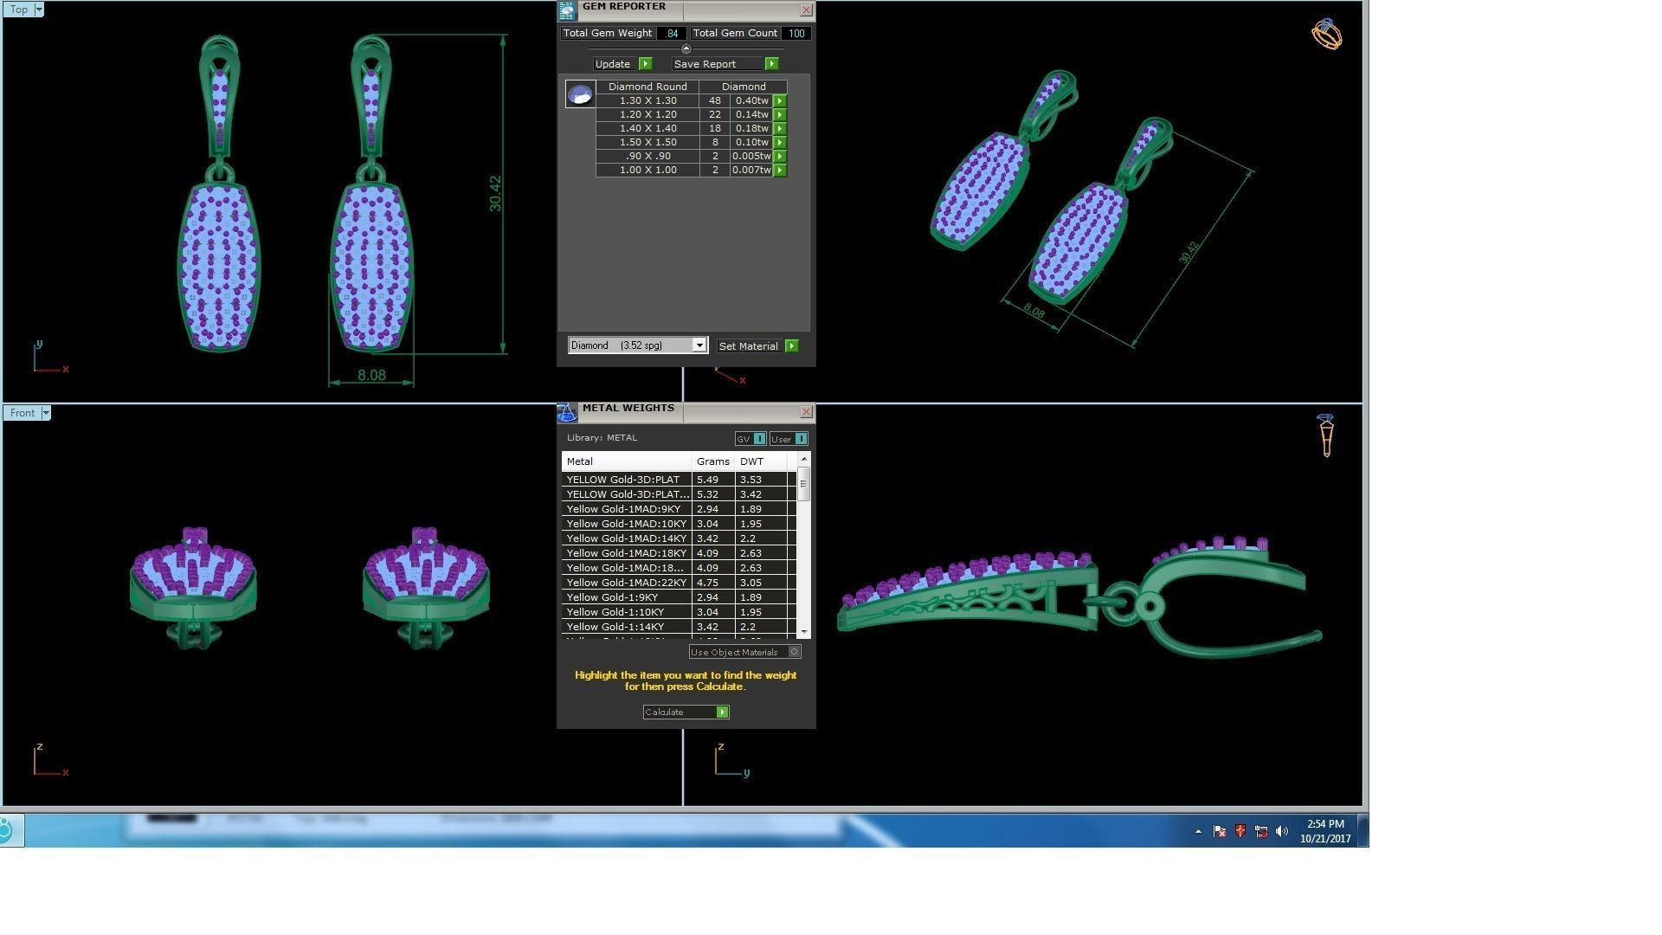1662x935 pixels.
Task: Click the ring icon in perspective viewport
Action: tap(1326, 35)
